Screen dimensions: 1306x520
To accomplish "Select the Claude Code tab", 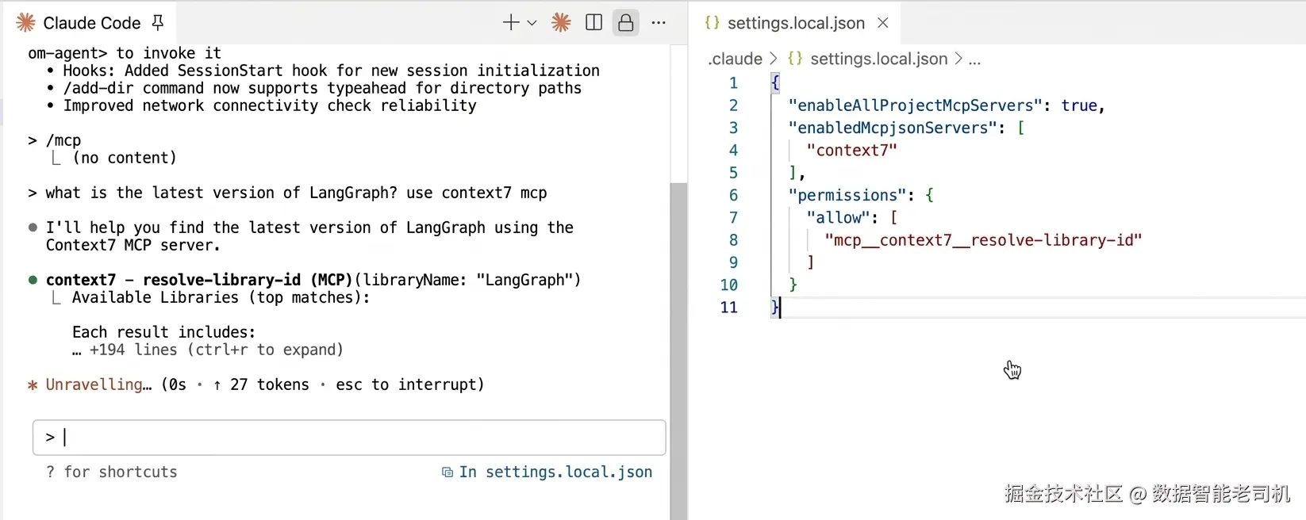I will click(90, 23).
